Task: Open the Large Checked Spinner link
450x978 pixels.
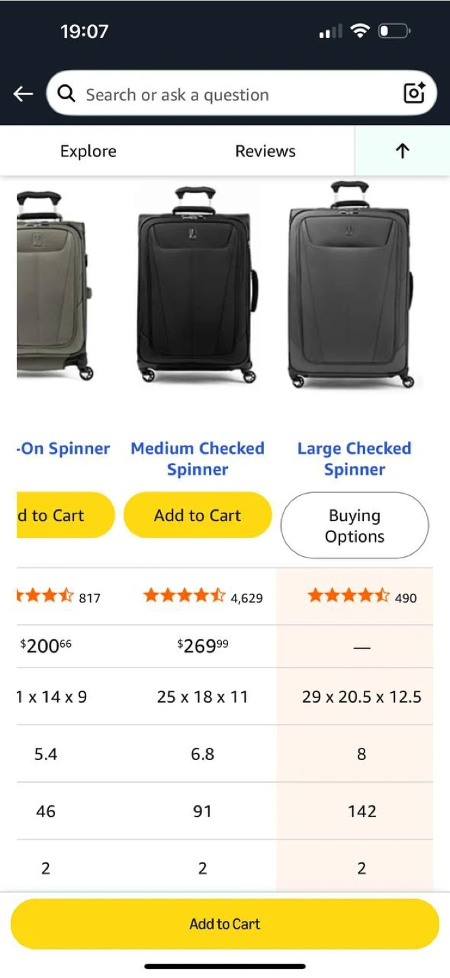Action: pos(354,458)
